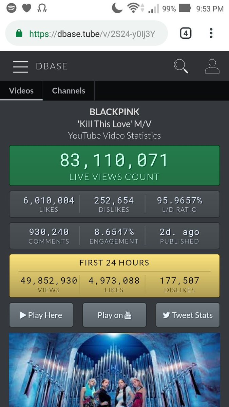Click the Play Here button
Screen dimensions: 229x407
click(41, 315)
